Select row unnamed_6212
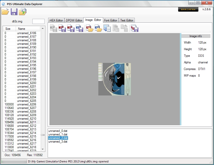Viewport: 214px width, 165px height. click(x=22, y=126)
